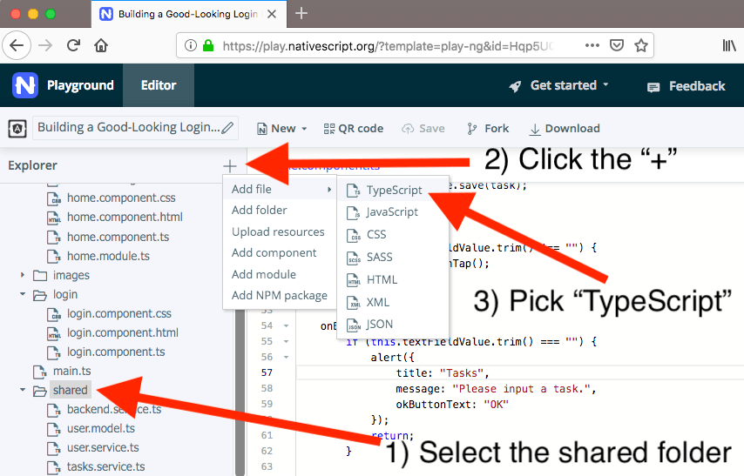744x476 pixels.
Task: Expand the images folder
Action: (23, 275)
